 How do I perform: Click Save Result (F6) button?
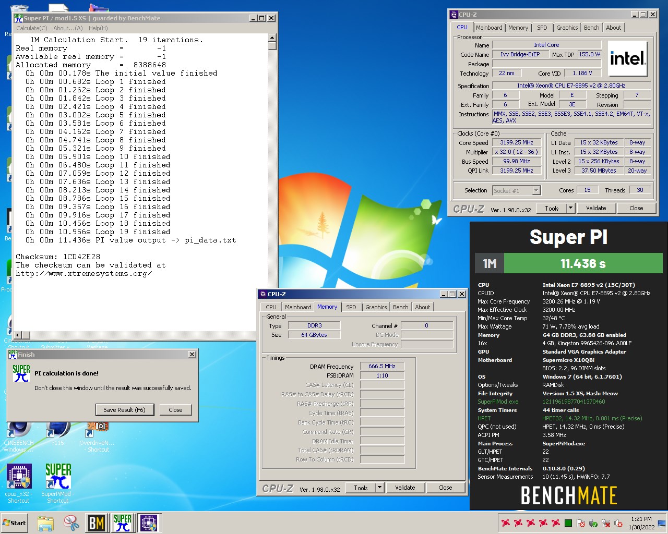[124, 410]
